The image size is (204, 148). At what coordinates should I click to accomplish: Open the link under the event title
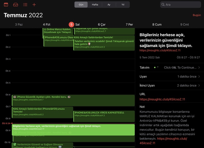(x=160, y=51)
